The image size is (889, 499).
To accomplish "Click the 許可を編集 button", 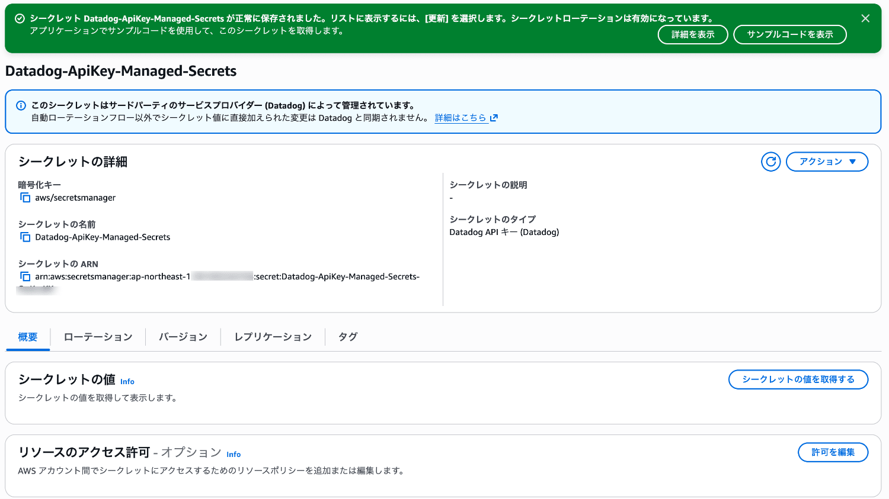I will point(833,452).
